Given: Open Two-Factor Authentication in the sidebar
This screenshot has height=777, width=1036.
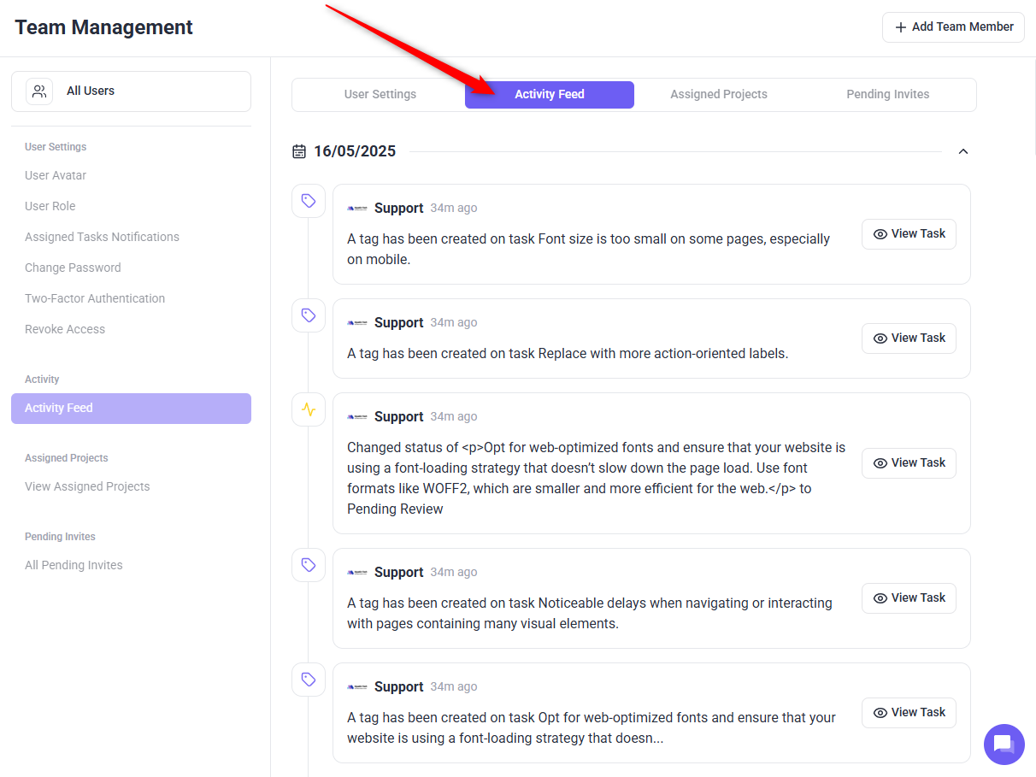Looking at the screenshot, I should pos(95,298).
